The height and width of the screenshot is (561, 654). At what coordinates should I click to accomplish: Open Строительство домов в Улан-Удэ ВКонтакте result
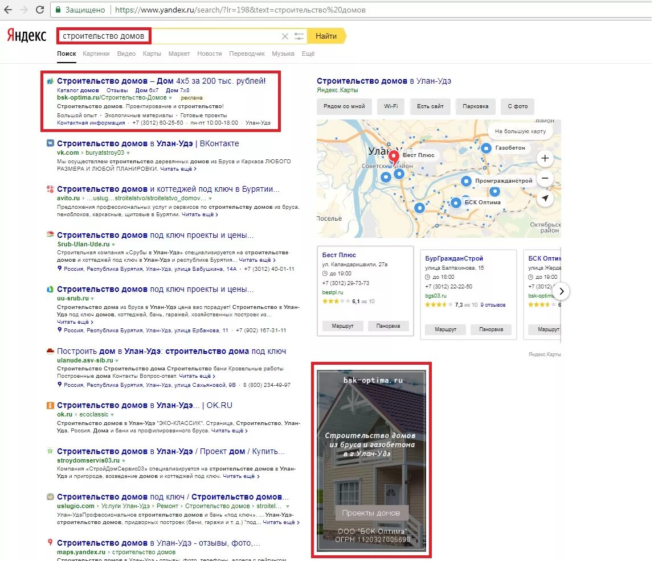(148, 143)
